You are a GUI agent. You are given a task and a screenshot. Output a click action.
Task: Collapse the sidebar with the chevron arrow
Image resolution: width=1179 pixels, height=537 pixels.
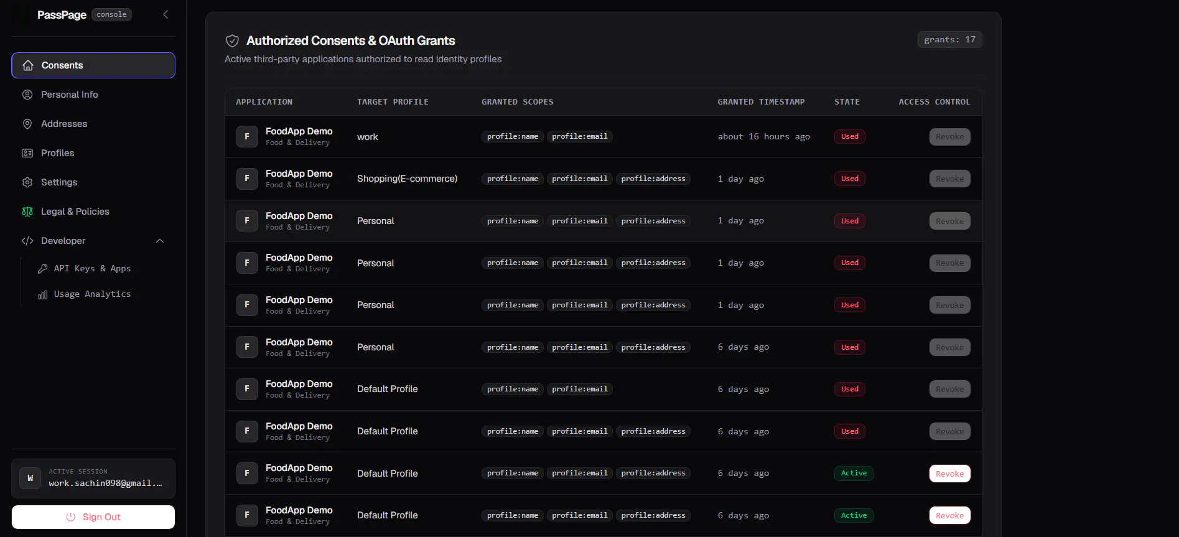[x=165, y=14]
